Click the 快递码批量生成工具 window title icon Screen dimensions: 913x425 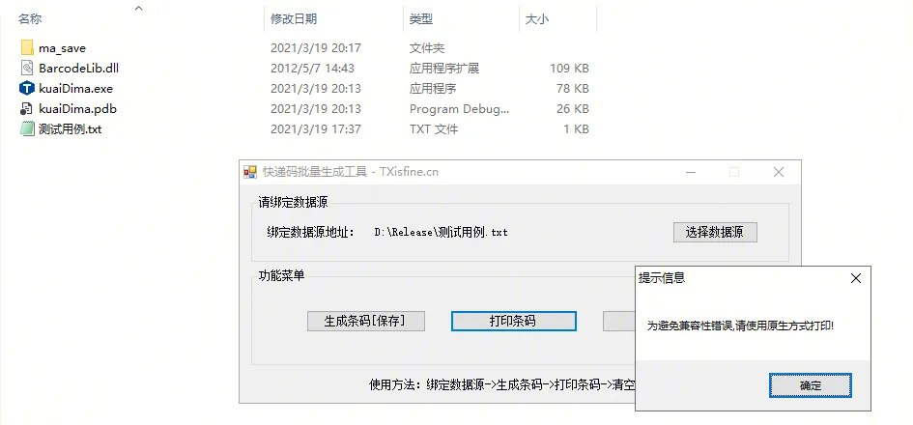click(250, 172)
